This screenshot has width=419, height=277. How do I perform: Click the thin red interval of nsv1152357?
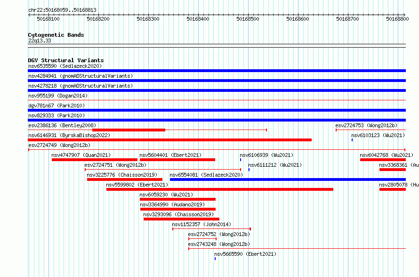click(x=212, y=229)
